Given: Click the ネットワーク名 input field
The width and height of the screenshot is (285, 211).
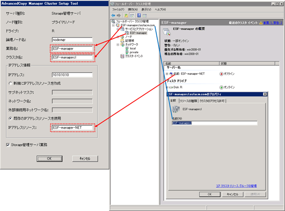Looking at the screenshot, I should [x=72, y=101].
